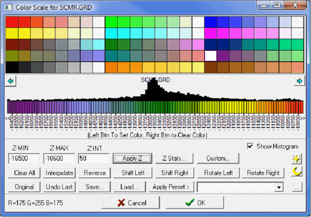This screenshot has height=217, width=311.
Task: Open the Custom color dialog
Action: point(218,158)
